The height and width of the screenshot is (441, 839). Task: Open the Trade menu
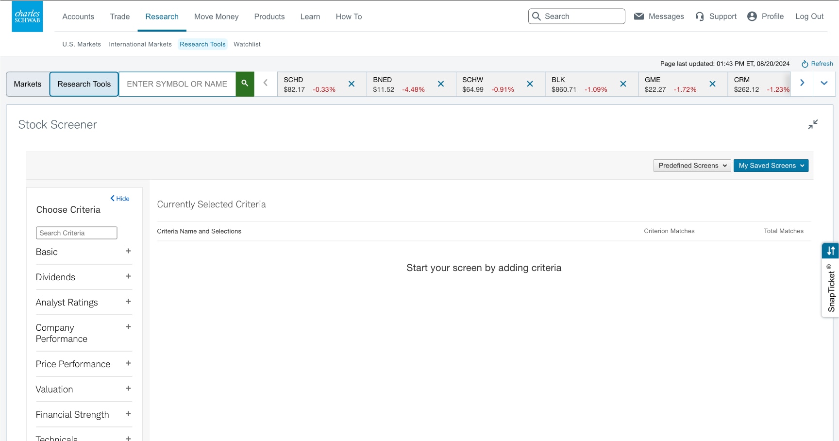click(x=120, y=17)
